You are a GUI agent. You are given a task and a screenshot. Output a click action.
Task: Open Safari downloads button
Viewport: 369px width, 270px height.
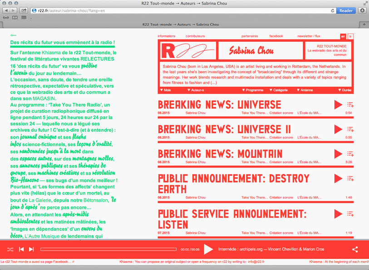click(x=362, y=10)
